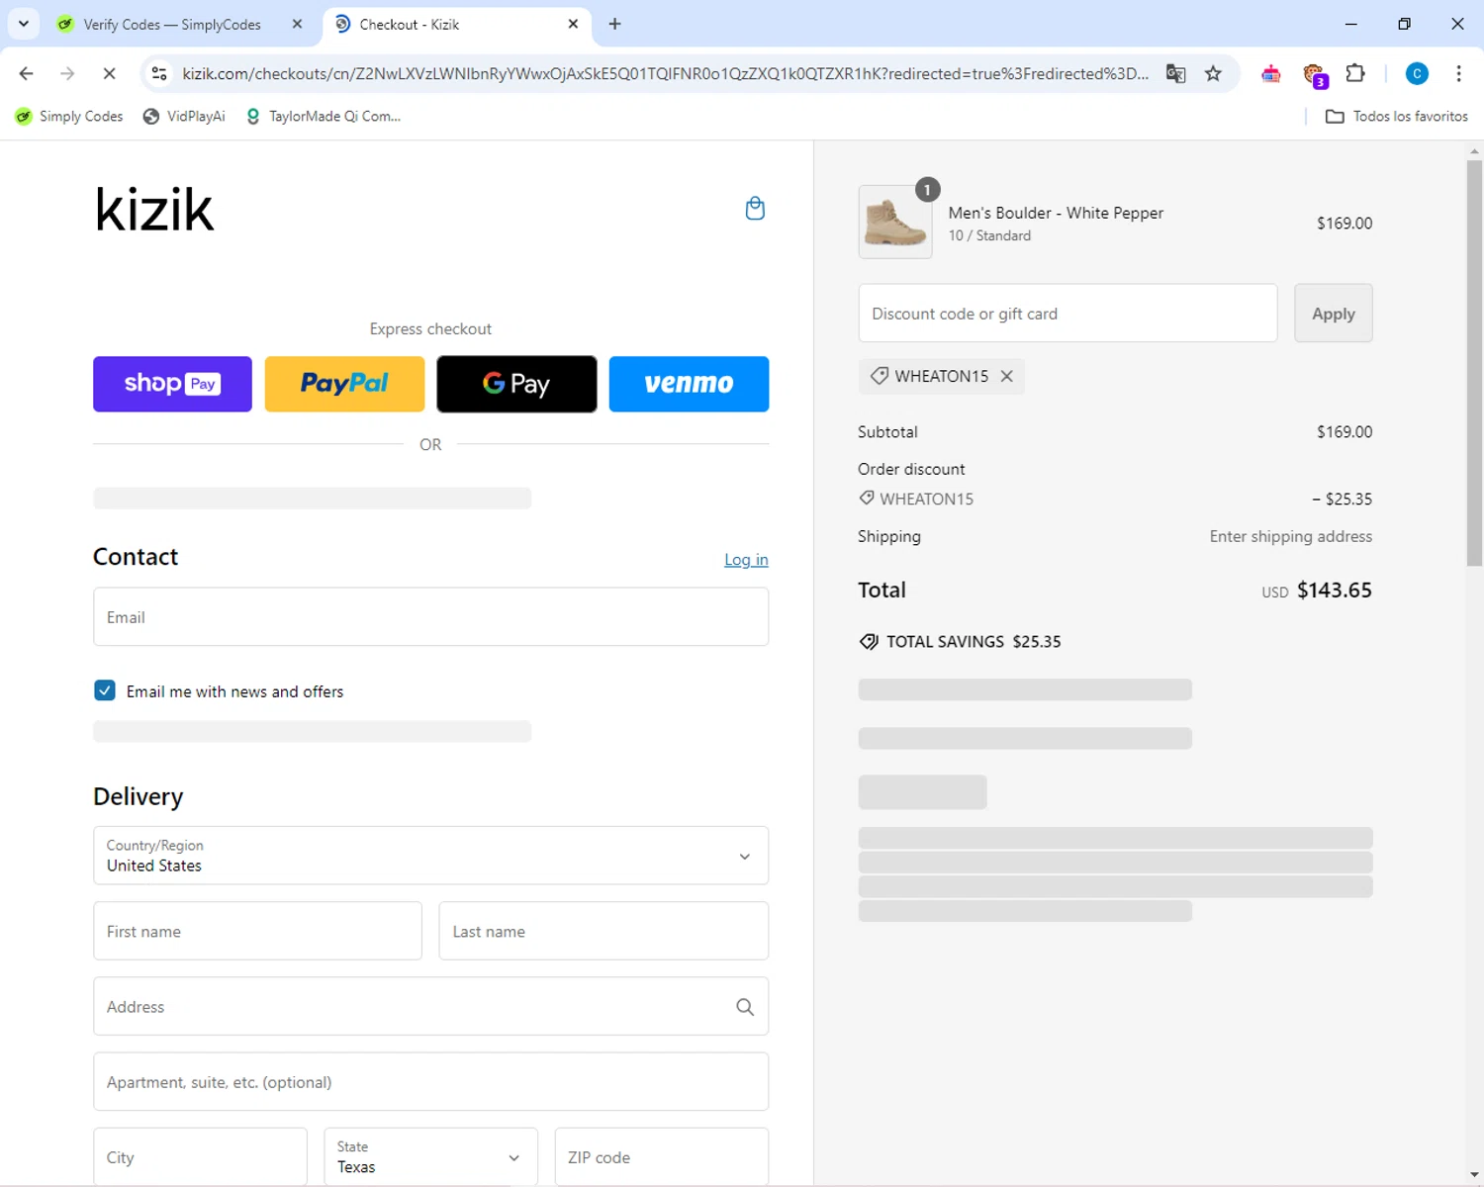Viewport: 1484px width, 1187px height.
Task: Click Enter shipping address text
Action: [x=1290, y=536]
